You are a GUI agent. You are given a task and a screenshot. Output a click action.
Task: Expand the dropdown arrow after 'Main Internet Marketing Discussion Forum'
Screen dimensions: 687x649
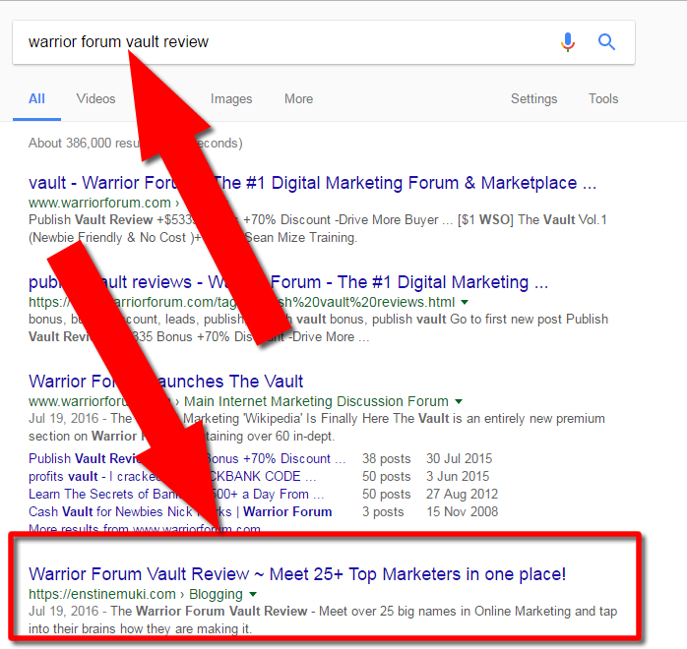[459, 401]
